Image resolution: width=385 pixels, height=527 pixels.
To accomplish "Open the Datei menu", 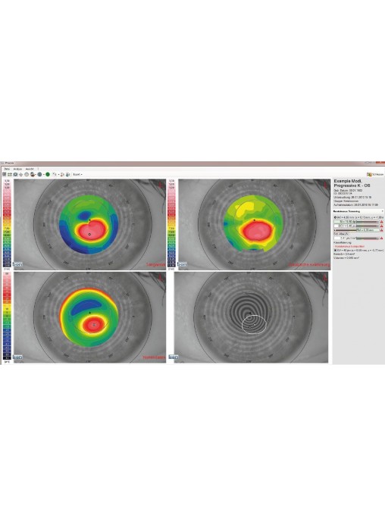I will tap(7, 169).
